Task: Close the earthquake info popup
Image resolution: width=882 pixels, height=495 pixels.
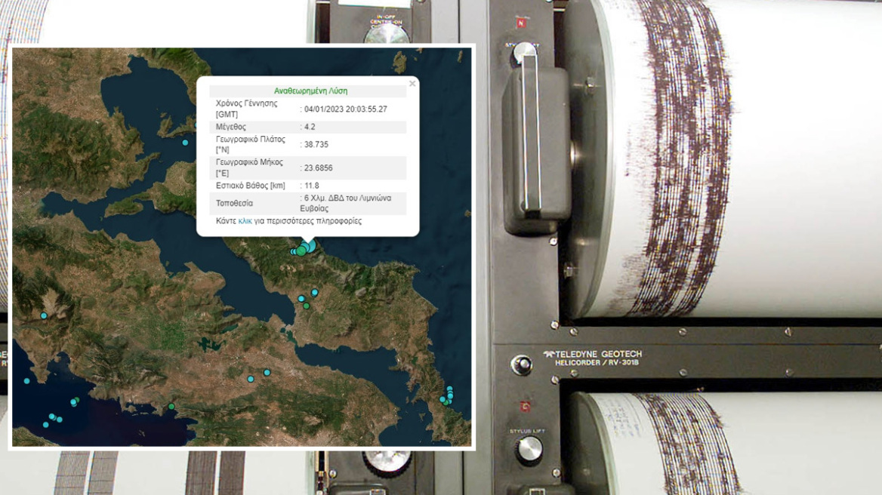Action: click(x=412, y=84)
